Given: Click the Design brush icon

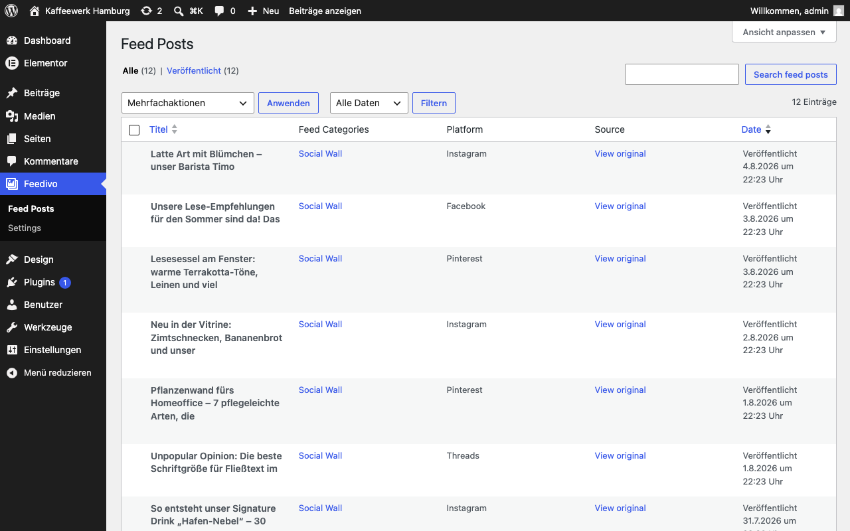Looking at the screenshot, I should (x=12, y=260).
